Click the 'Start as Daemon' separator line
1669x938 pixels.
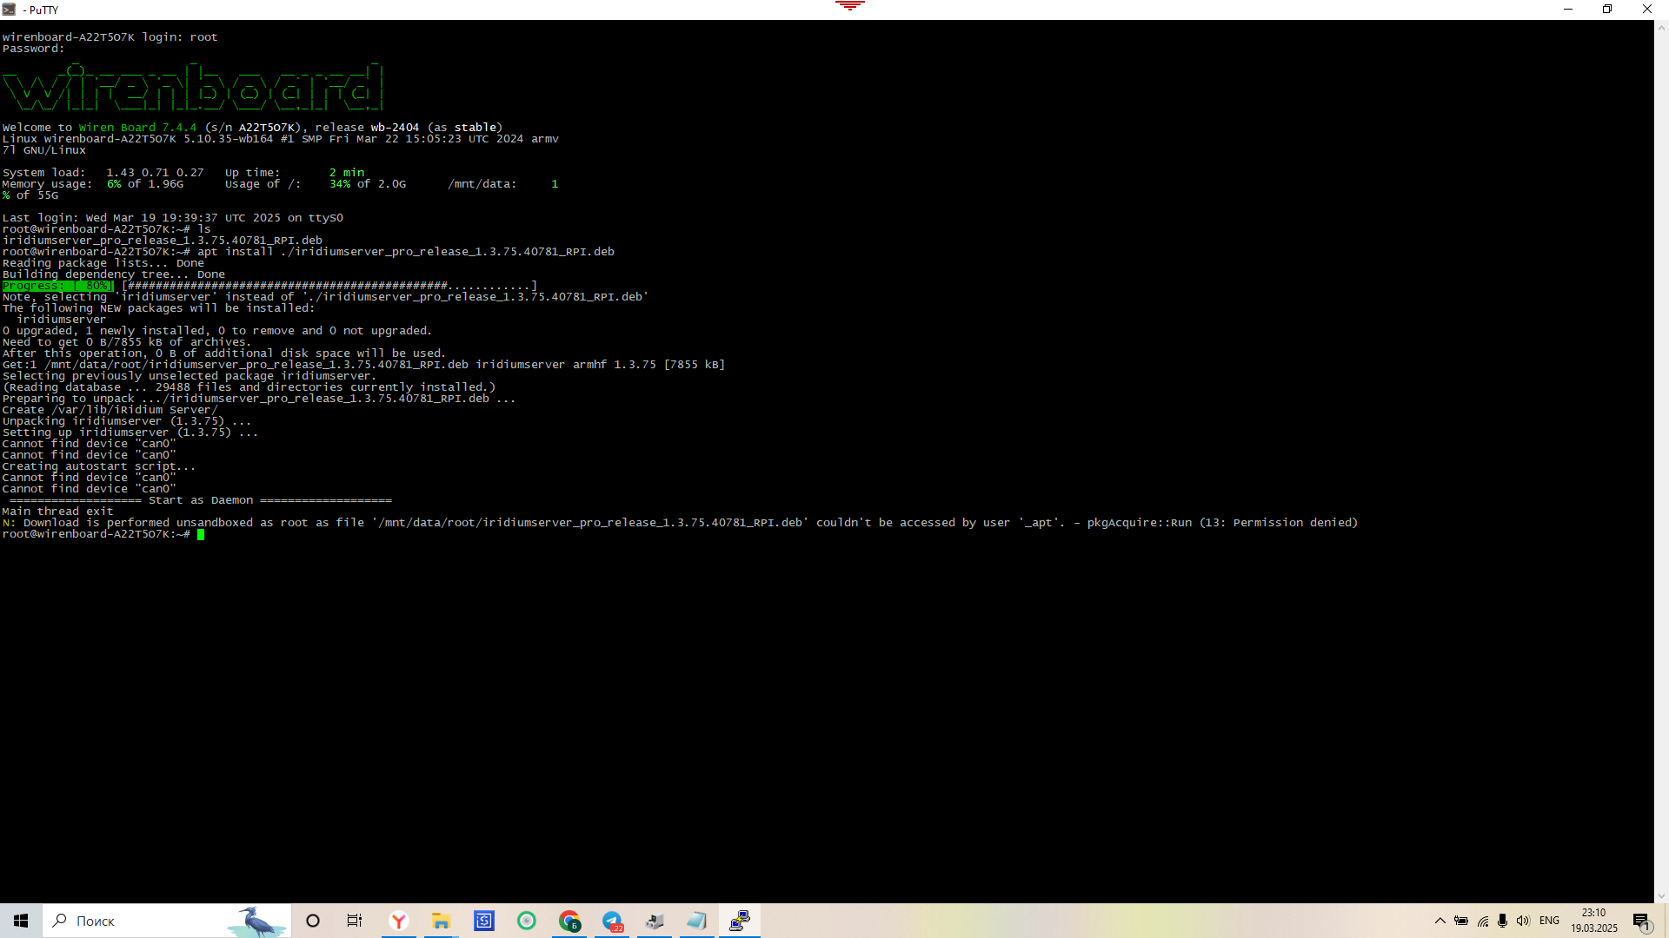point(200,500)
